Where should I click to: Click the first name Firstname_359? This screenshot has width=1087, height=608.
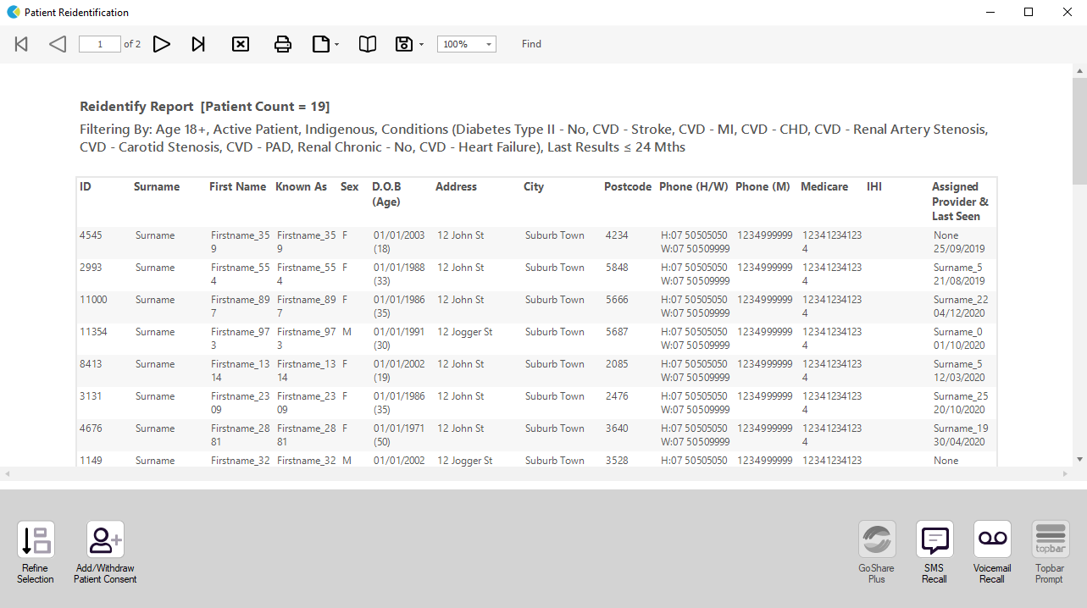click(241, 242)
